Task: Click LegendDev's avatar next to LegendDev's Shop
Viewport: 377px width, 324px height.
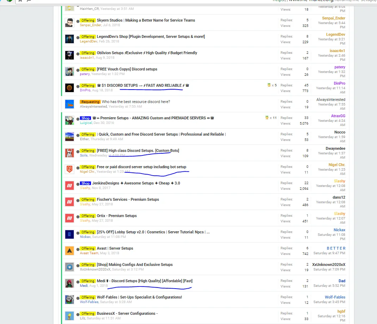Action: [x=70, y=39]
